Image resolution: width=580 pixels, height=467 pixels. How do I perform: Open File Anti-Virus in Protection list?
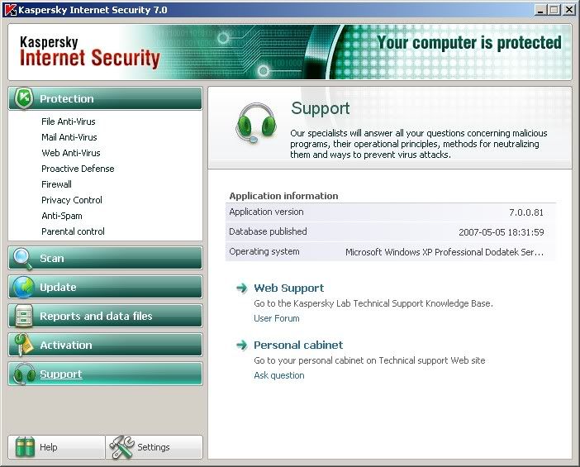click(69, 122)
